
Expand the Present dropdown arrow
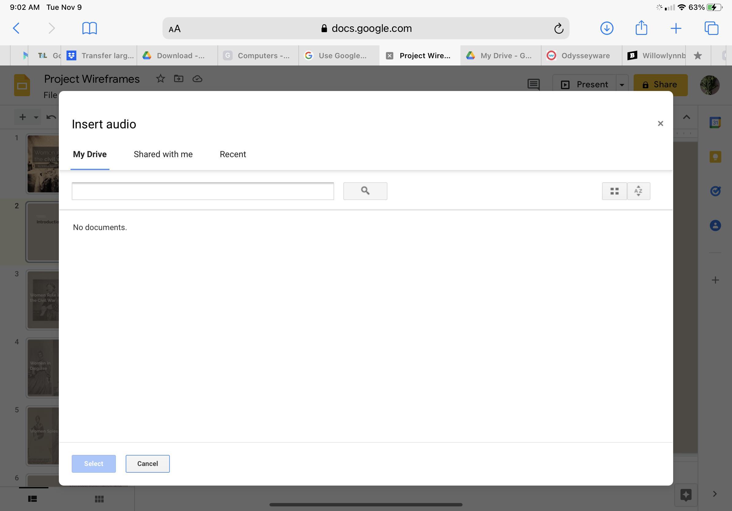[x=622, y=85]
